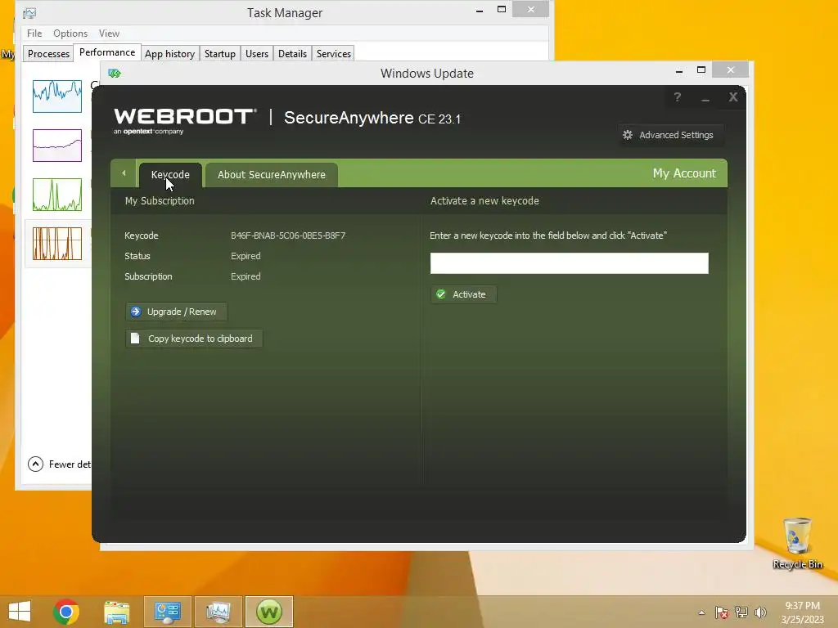The image size is (838, 628).
Task: Click the Webroot help question mark icon
Action: (677, 96)
